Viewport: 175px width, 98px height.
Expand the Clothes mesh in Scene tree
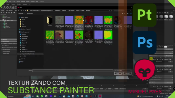(3, 26)
